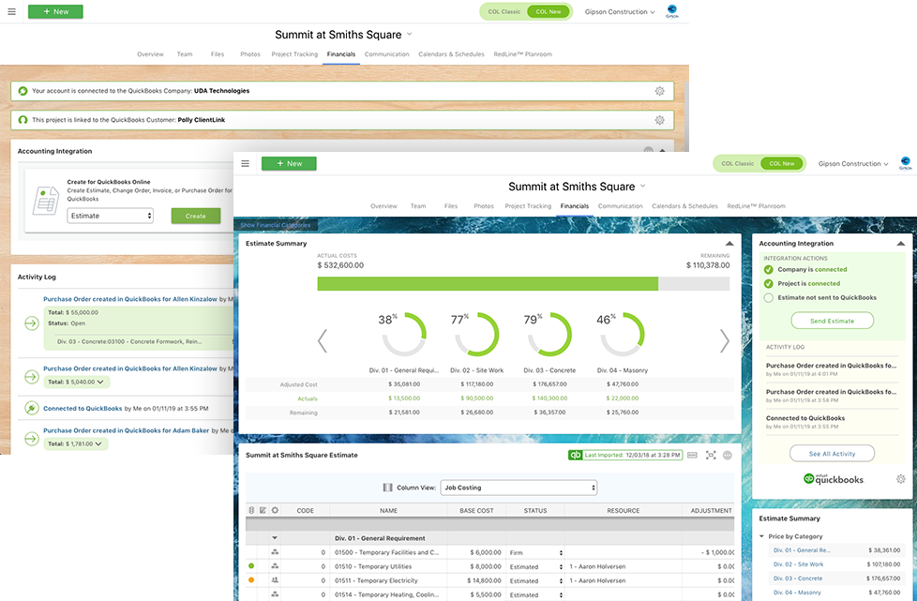Click New button in back window

[55, 11]
